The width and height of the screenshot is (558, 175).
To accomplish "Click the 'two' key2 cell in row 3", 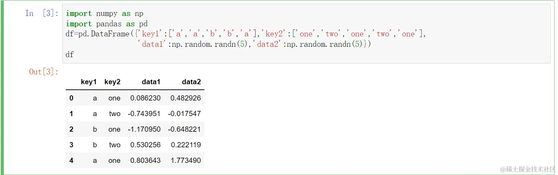I will click(115, 145).
